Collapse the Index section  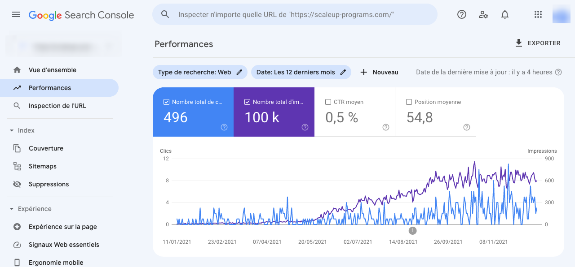(x=12, y=130)
